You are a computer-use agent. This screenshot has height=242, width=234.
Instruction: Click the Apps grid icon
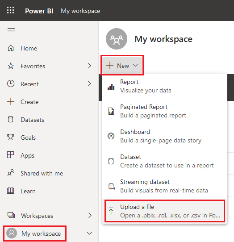click(11, 155)
